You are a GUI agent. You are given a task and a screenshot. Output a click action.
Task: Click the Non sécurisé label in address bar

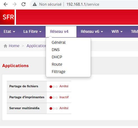(x=50, y=4)
